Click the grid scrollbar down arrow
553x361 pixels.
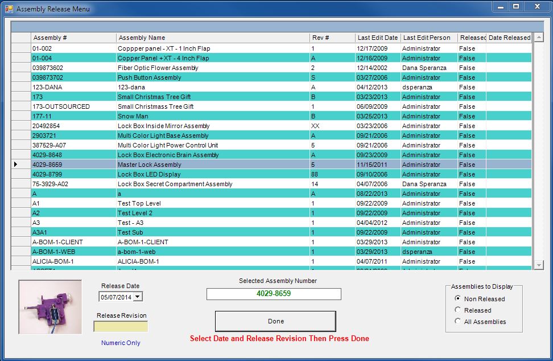tap(539, 265)
